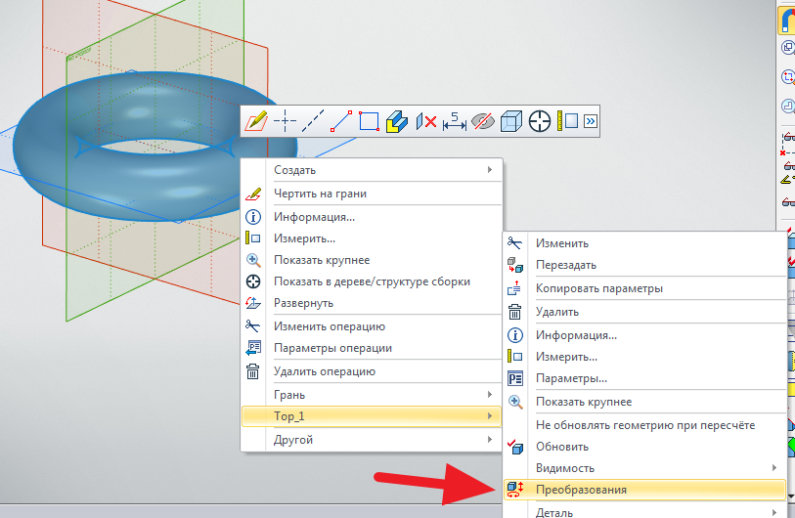Expand the Видимость submenu
Screen dimensions: 795x518
click(645, 468)
